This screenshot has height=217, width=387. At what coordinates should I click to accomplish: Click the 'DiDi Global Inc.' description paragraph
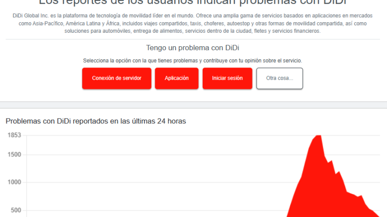193,23
